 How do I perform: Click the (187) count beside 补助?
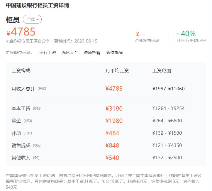tap(28, 133)
